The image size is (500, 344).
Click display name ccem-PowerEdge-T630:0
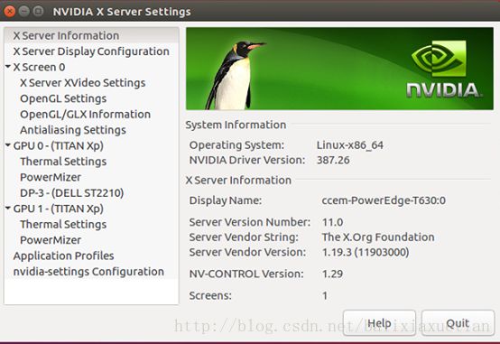point(384,200)
